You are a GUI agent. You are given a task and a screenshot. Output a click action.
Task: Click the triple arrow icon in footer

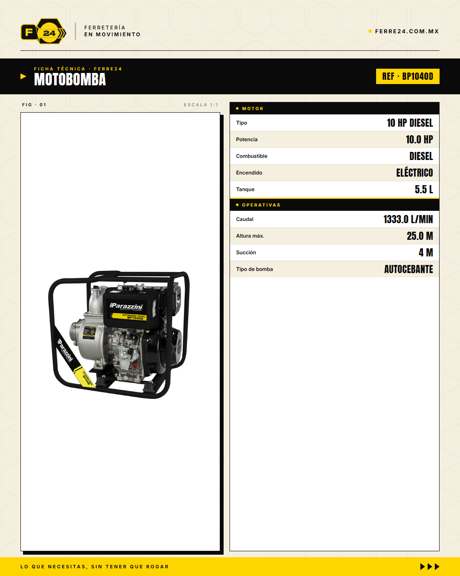[430, 567]
